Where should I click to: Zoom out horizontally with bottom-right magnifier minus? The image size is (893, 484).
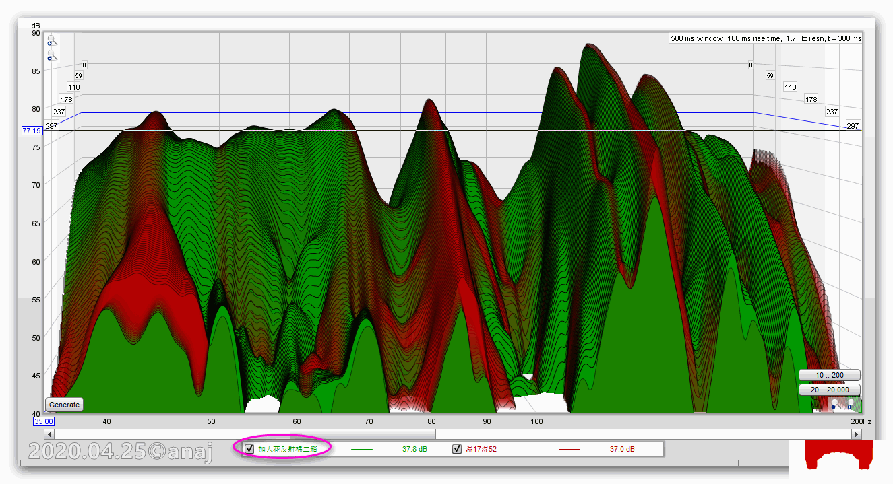(x=837, y=405)
